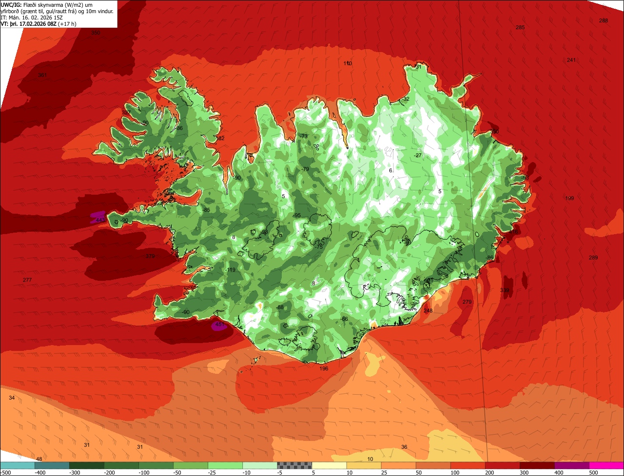
Task: Click the '500' legend label
Action: click(x=593, y=473)
